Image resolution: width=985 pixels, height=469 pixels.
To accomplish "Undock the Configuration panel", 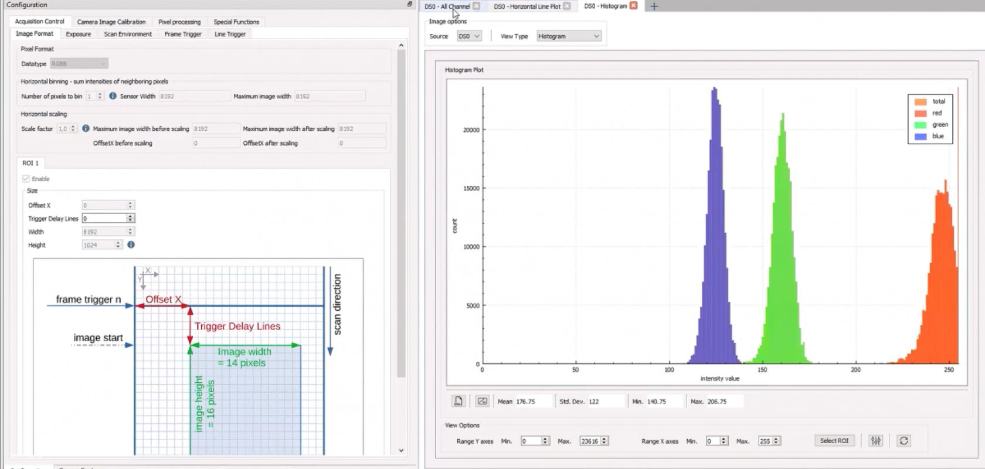I will 409,4.
